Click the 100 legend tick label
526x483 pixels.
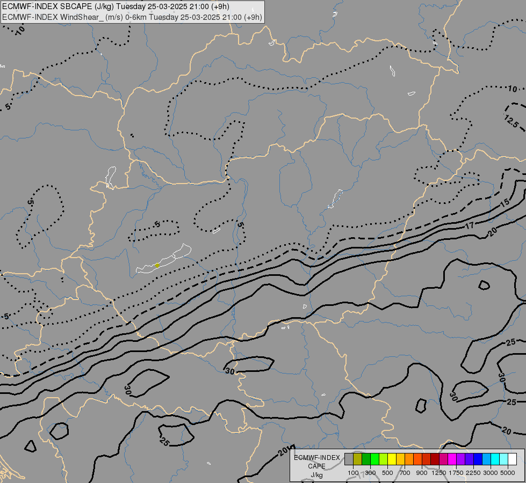point(353,473)
